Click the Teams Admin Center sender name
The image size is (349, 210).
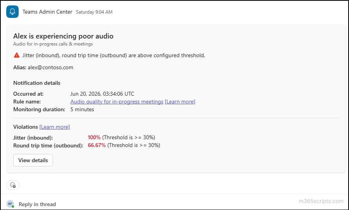47,12
